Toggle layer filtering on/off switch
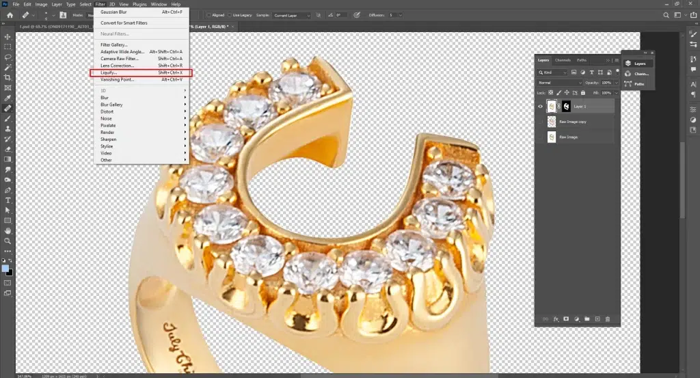700x378 pixels. (618, 71)
